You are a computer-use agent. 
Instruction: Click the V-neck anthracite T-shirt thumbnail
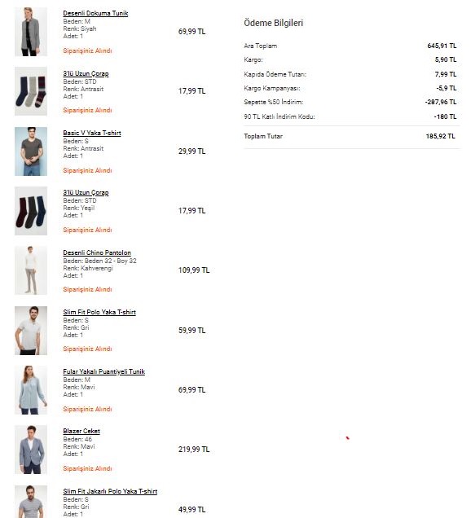point(31,151)
